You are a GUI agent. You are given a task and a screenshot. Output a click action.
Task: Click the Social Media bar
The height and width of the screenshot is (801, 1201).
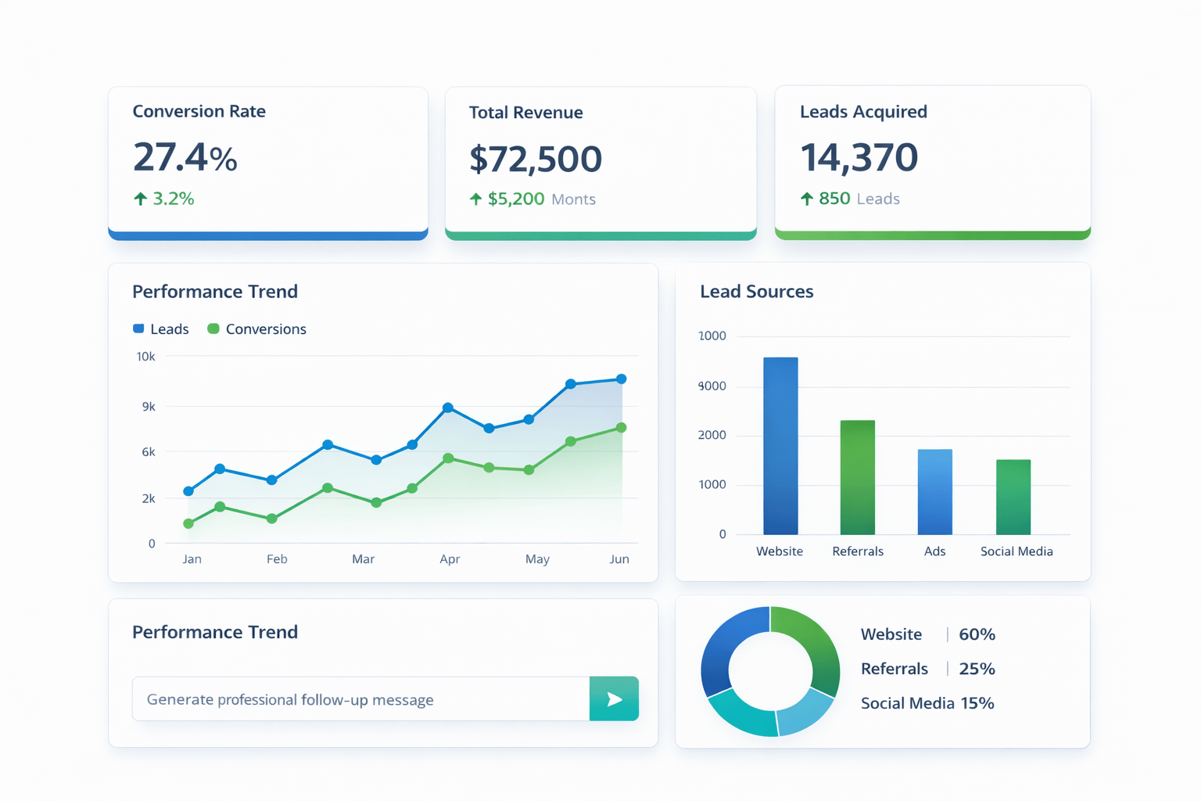click(1013, 497)
